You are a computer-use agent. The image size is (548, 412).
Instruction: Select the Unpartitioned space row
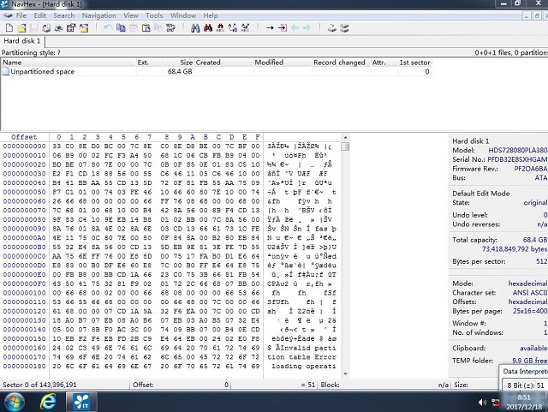pyautogui.click(x=217, y=71)
